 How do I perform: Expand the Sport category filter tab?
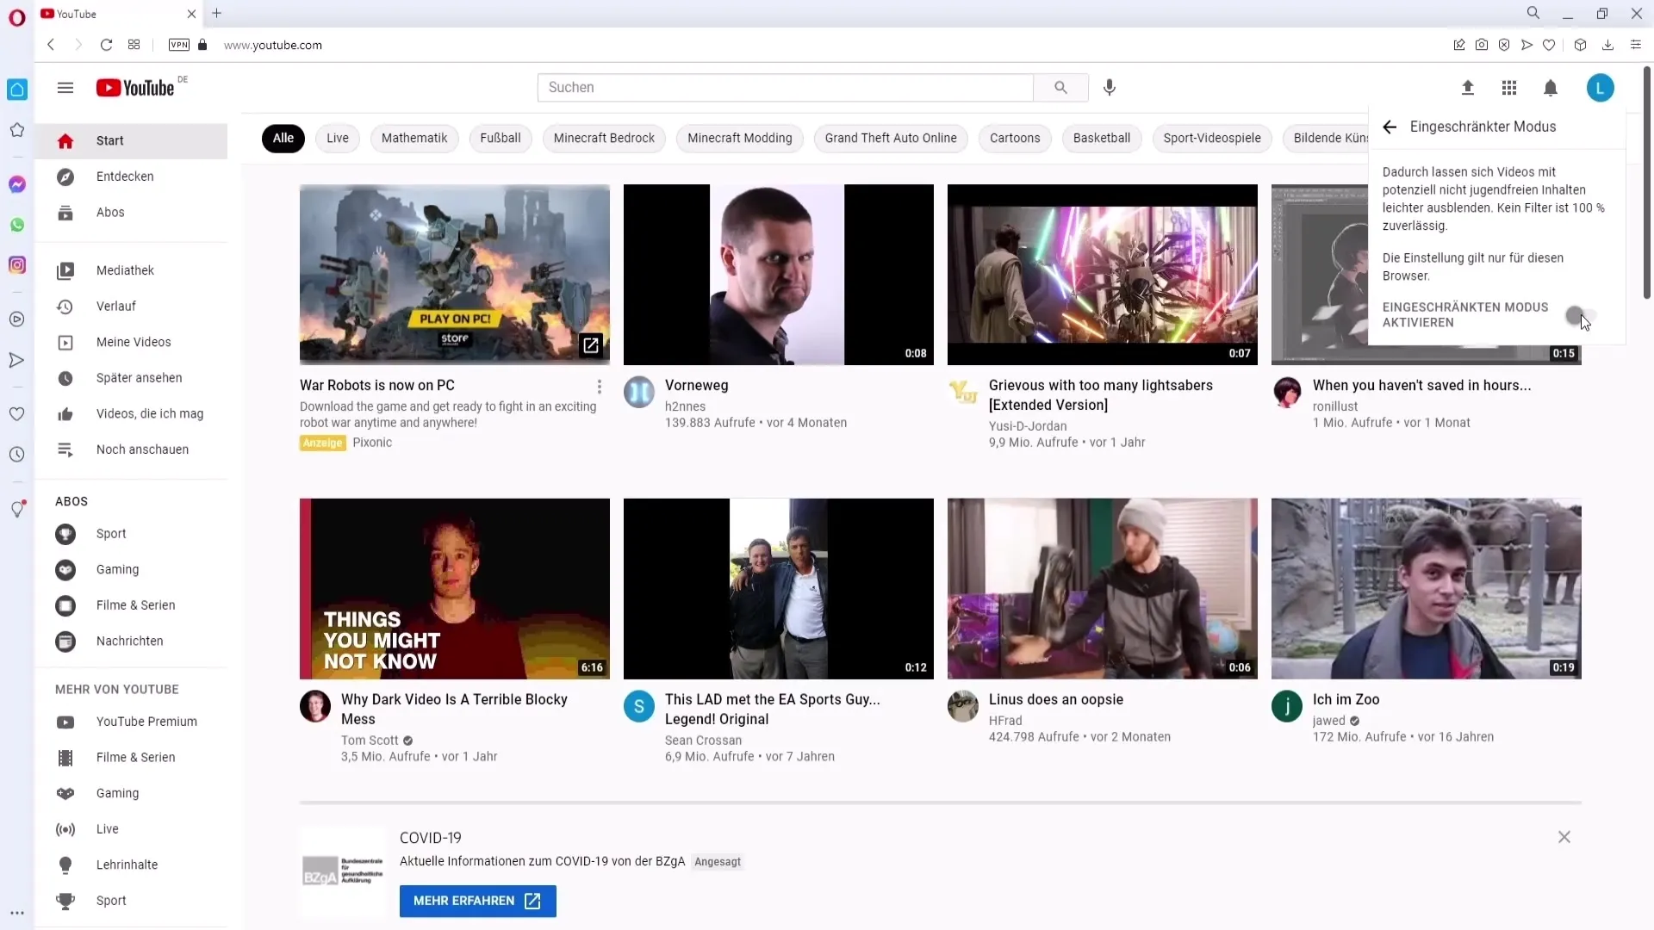click(x=1211, y=138)
